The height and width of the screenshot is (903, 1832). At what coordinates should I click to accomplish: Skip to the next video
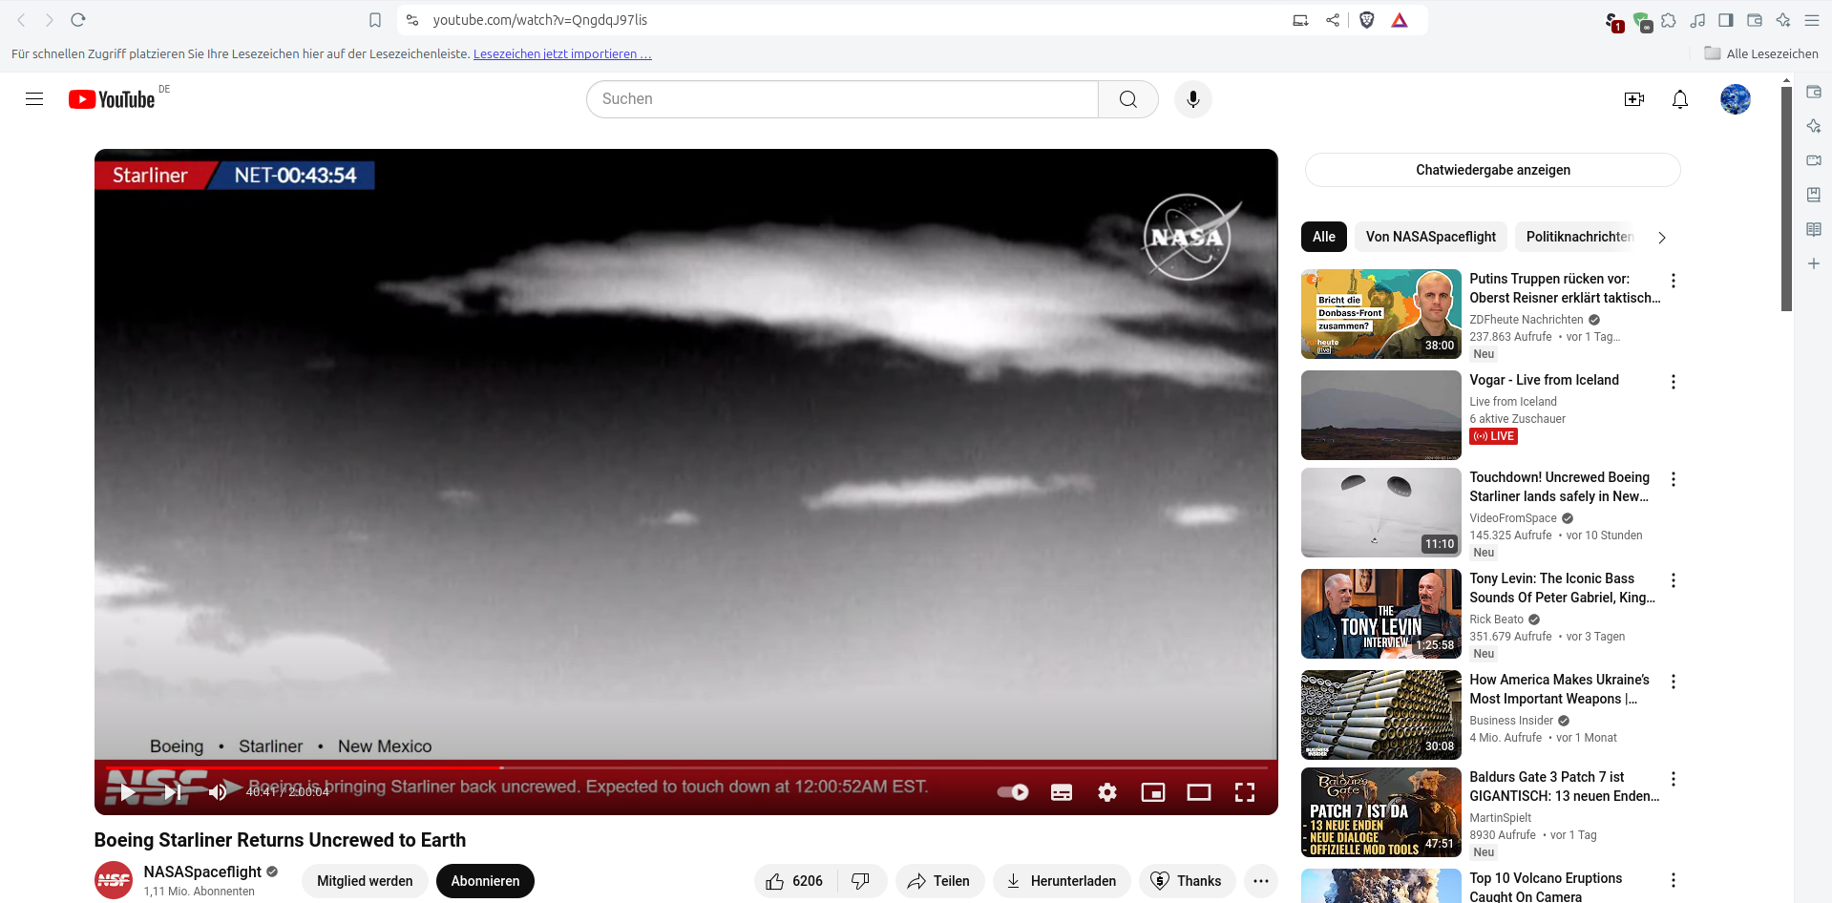pyautogui.click(x=173, y=792)
